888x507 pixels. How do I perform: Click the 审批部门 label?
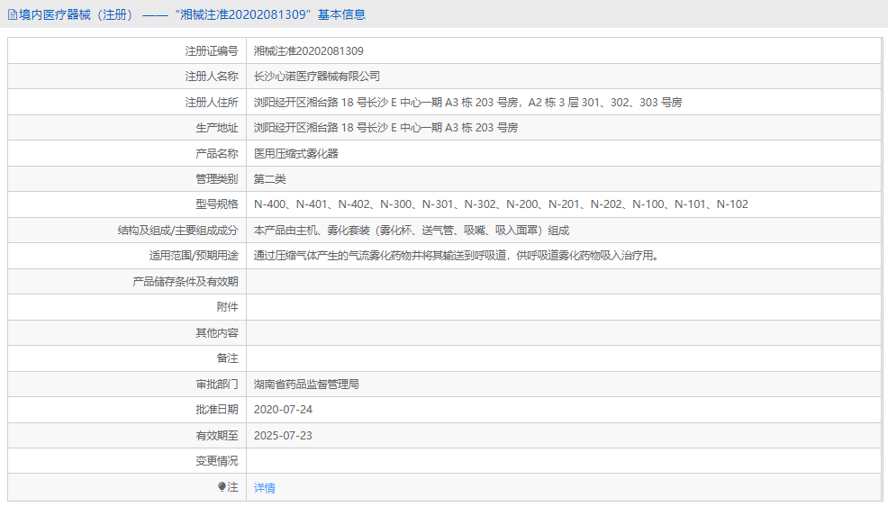coord(217,385)
